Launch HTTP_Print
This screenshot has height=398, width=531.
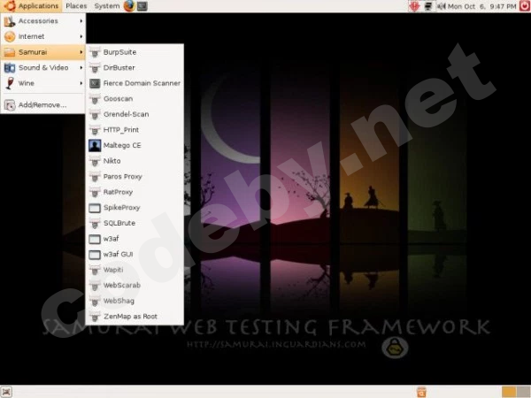coord(135,130)
